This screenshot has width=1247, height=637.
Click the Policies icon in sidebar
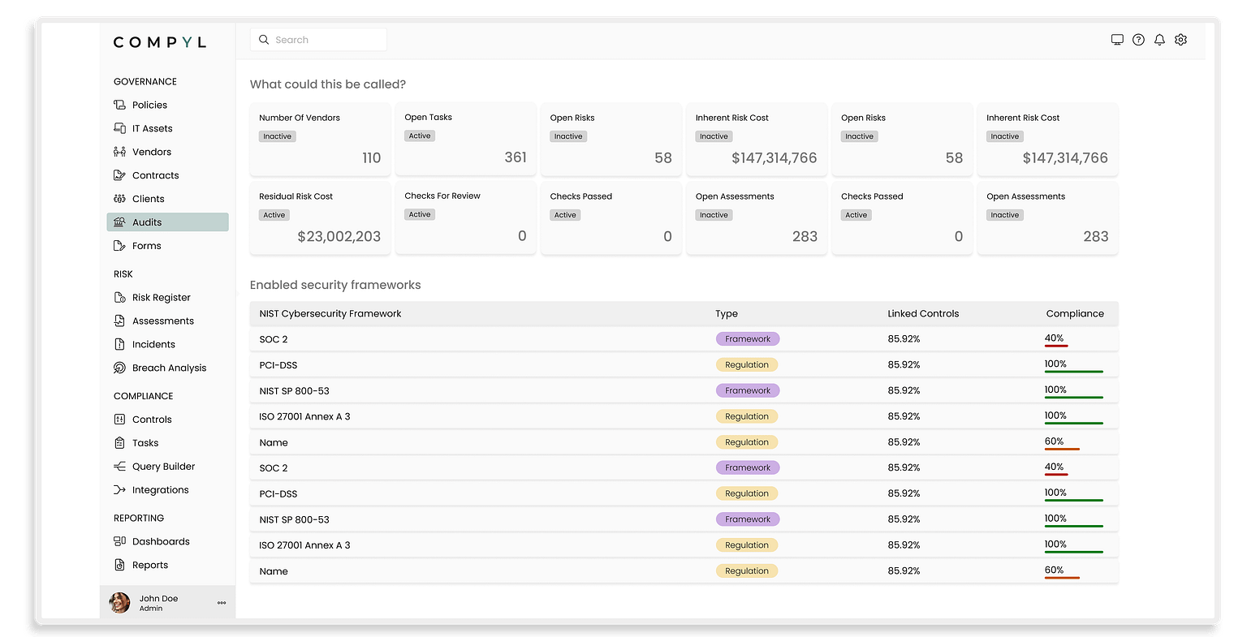pyautogui.click(x=119, y=105)
